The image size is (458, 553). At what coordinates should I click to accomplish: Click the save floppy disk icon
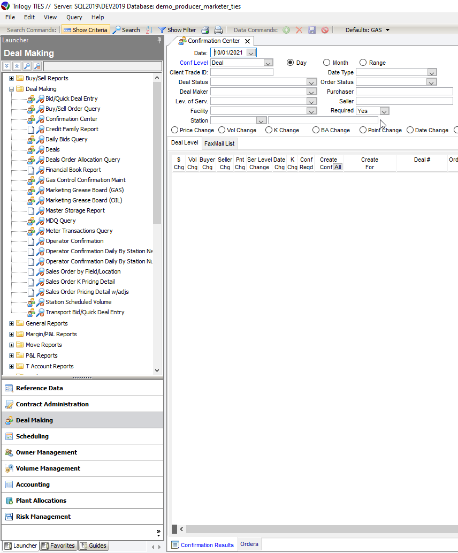(x=312, y=30)
